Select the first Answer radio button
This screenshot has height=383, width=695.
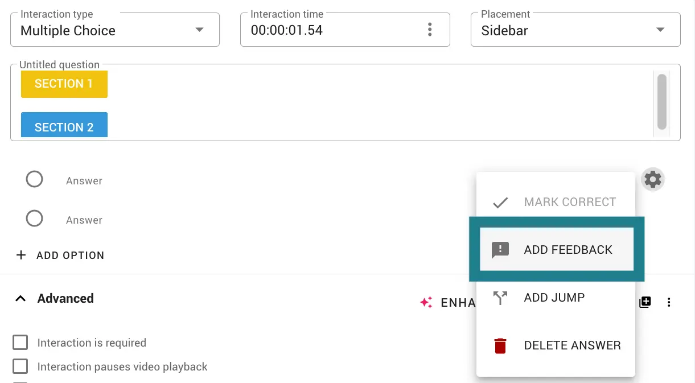click(x=35, y=180)
